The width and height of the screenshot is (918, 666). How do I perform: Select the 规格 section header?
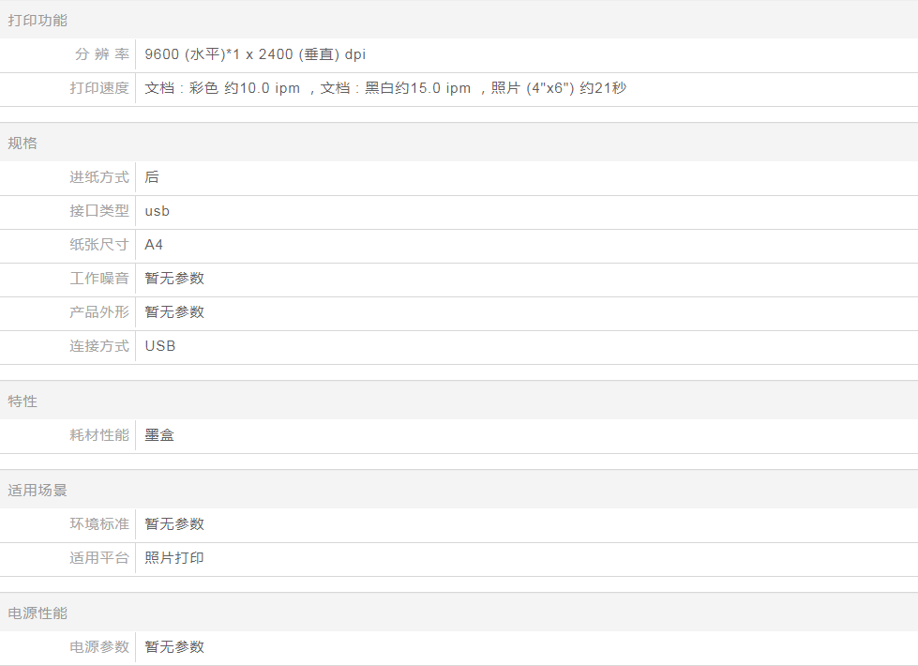coord(23,144)
